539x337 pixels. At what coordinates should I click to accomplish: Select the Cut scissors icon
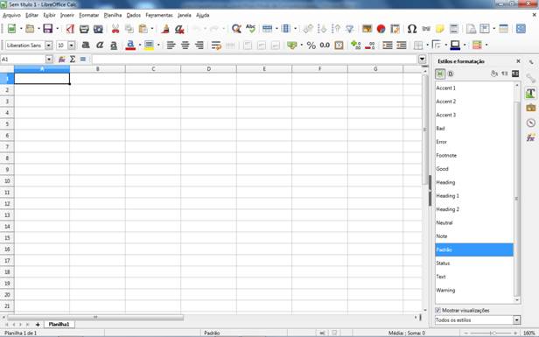[115, 29]
